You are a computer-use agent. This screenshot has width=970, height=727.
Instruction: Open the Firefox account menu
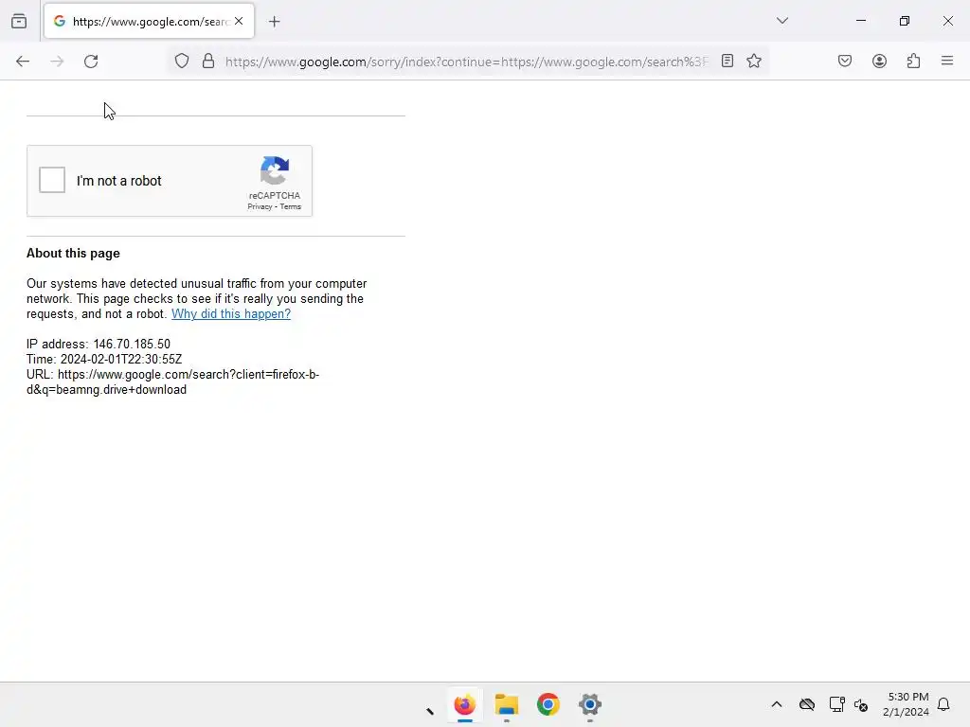879,61
